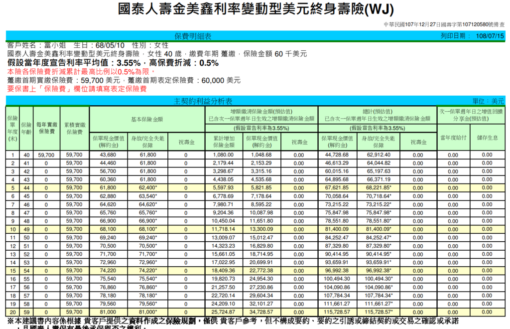Image resolution: width=510 pixels, height=329 pixels.
Task: Select the customer line "客戶姓名：富小姐"
Action: pos(36,45)
